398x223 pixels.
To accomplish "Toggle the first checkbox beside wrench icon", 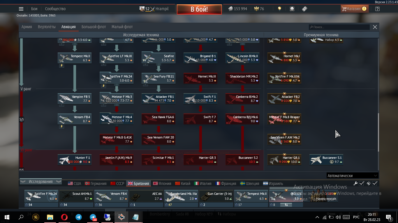I will pos(362,183).
